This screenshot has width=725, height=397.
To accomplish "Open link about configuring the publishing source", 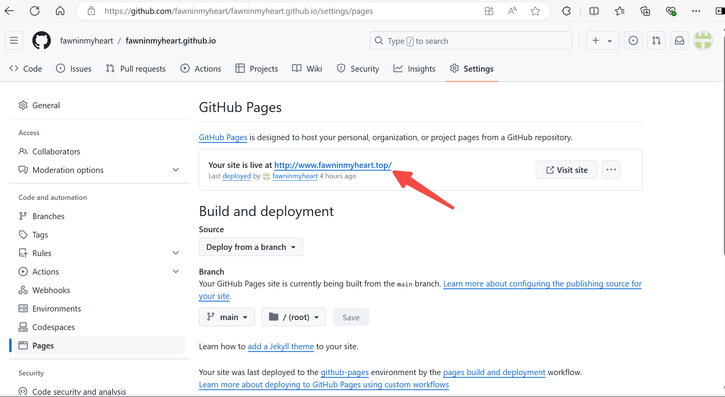I will 542,284.
